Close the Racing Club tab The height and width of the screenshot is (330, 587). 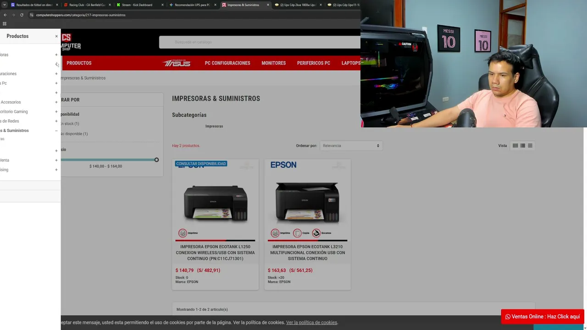pyautogui.click(x=110, y=5)
